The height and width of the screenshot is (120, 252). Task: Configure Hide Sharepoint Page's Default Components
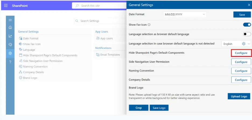[x=241, y=53]
